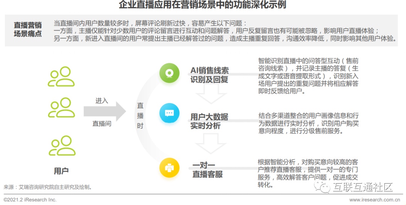Click the source note 来源：艾瑞咨询研究院自主研究及绘制
This screenshot has width=406, height=205.
click(48, 187)
